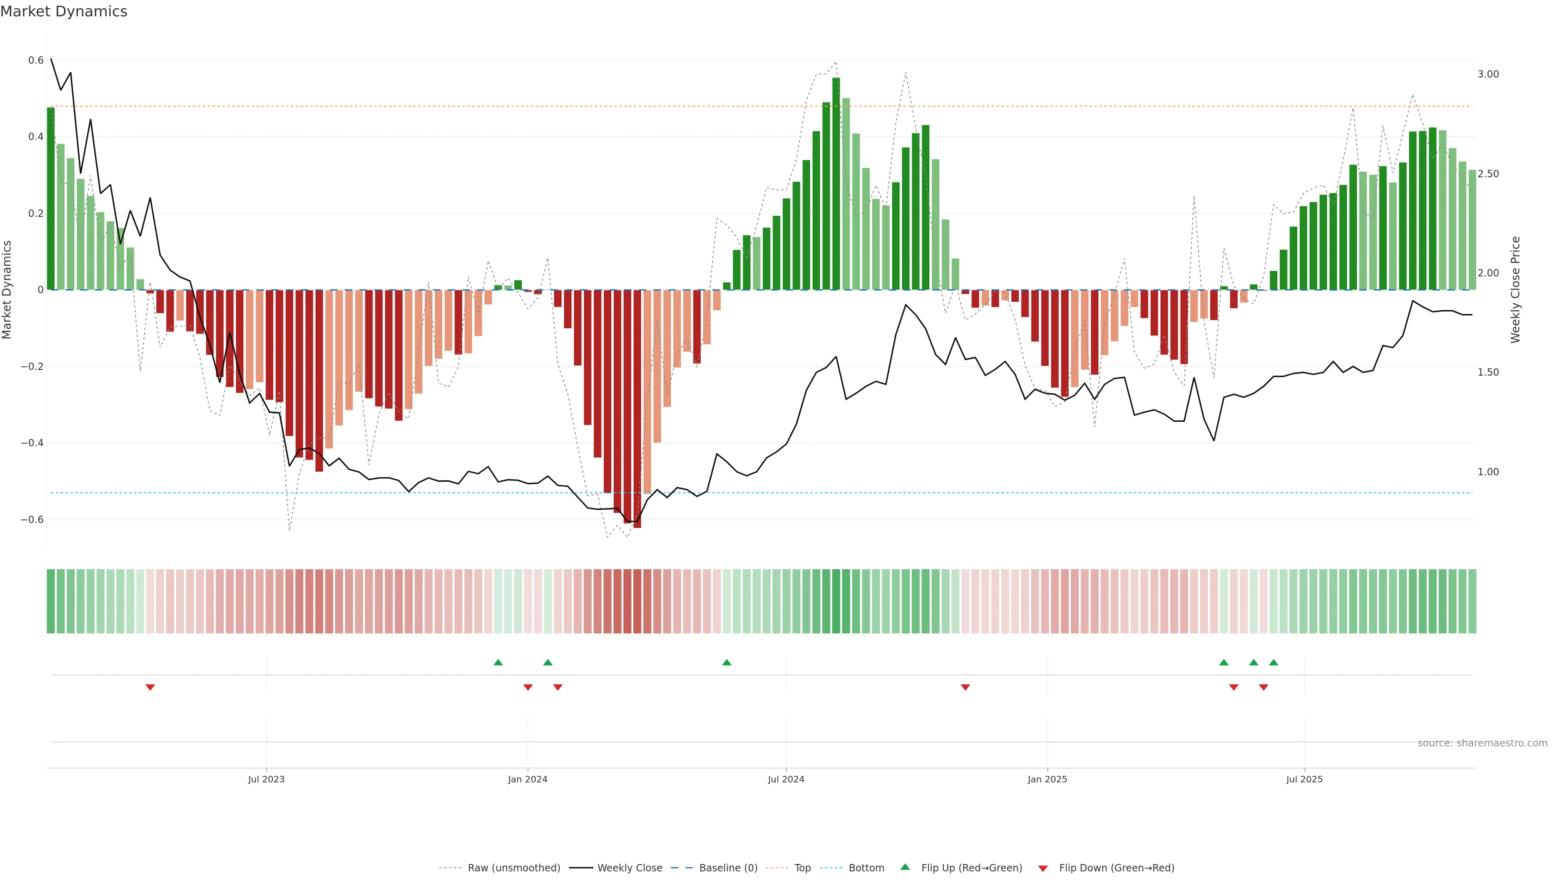Click the rightmost green flip-up triangle marker
This screenshot has height=882, width=1568.
[1274, 662]
